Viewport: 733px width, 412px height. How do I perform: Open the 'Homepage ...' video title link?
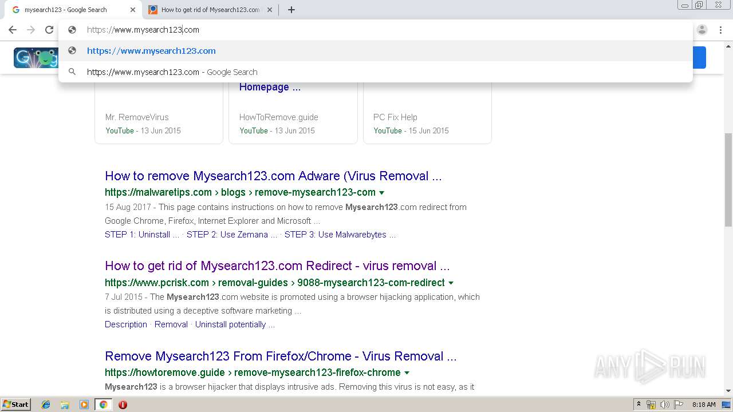coord(270,87)
